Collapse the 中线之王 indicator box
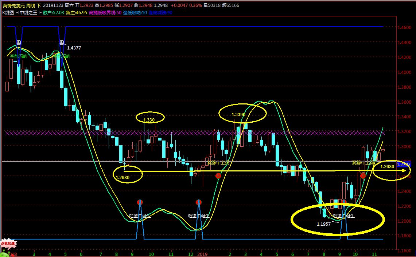Viewport: 416px width, 257px height. [x=17, y=13]
